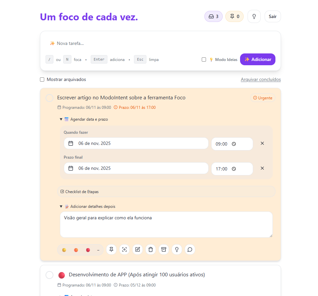Image resolution: width=318 pixels, height=296 pixels.
Task: Open the inbox counter in the header
Action: (x=213, y=16)
